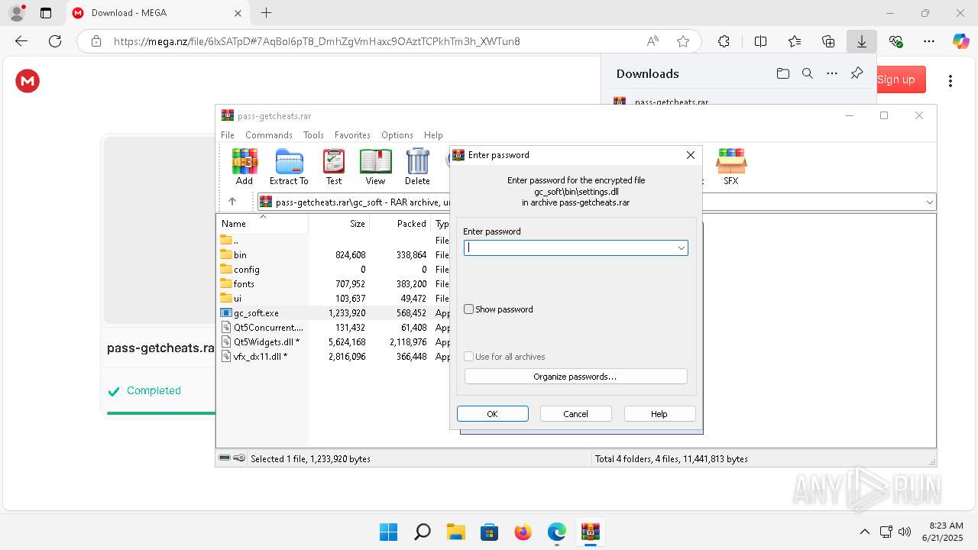Viewport: 978px width, 550px height.
Task: Select the parent folder '..' row
Action: click(333, 241)
